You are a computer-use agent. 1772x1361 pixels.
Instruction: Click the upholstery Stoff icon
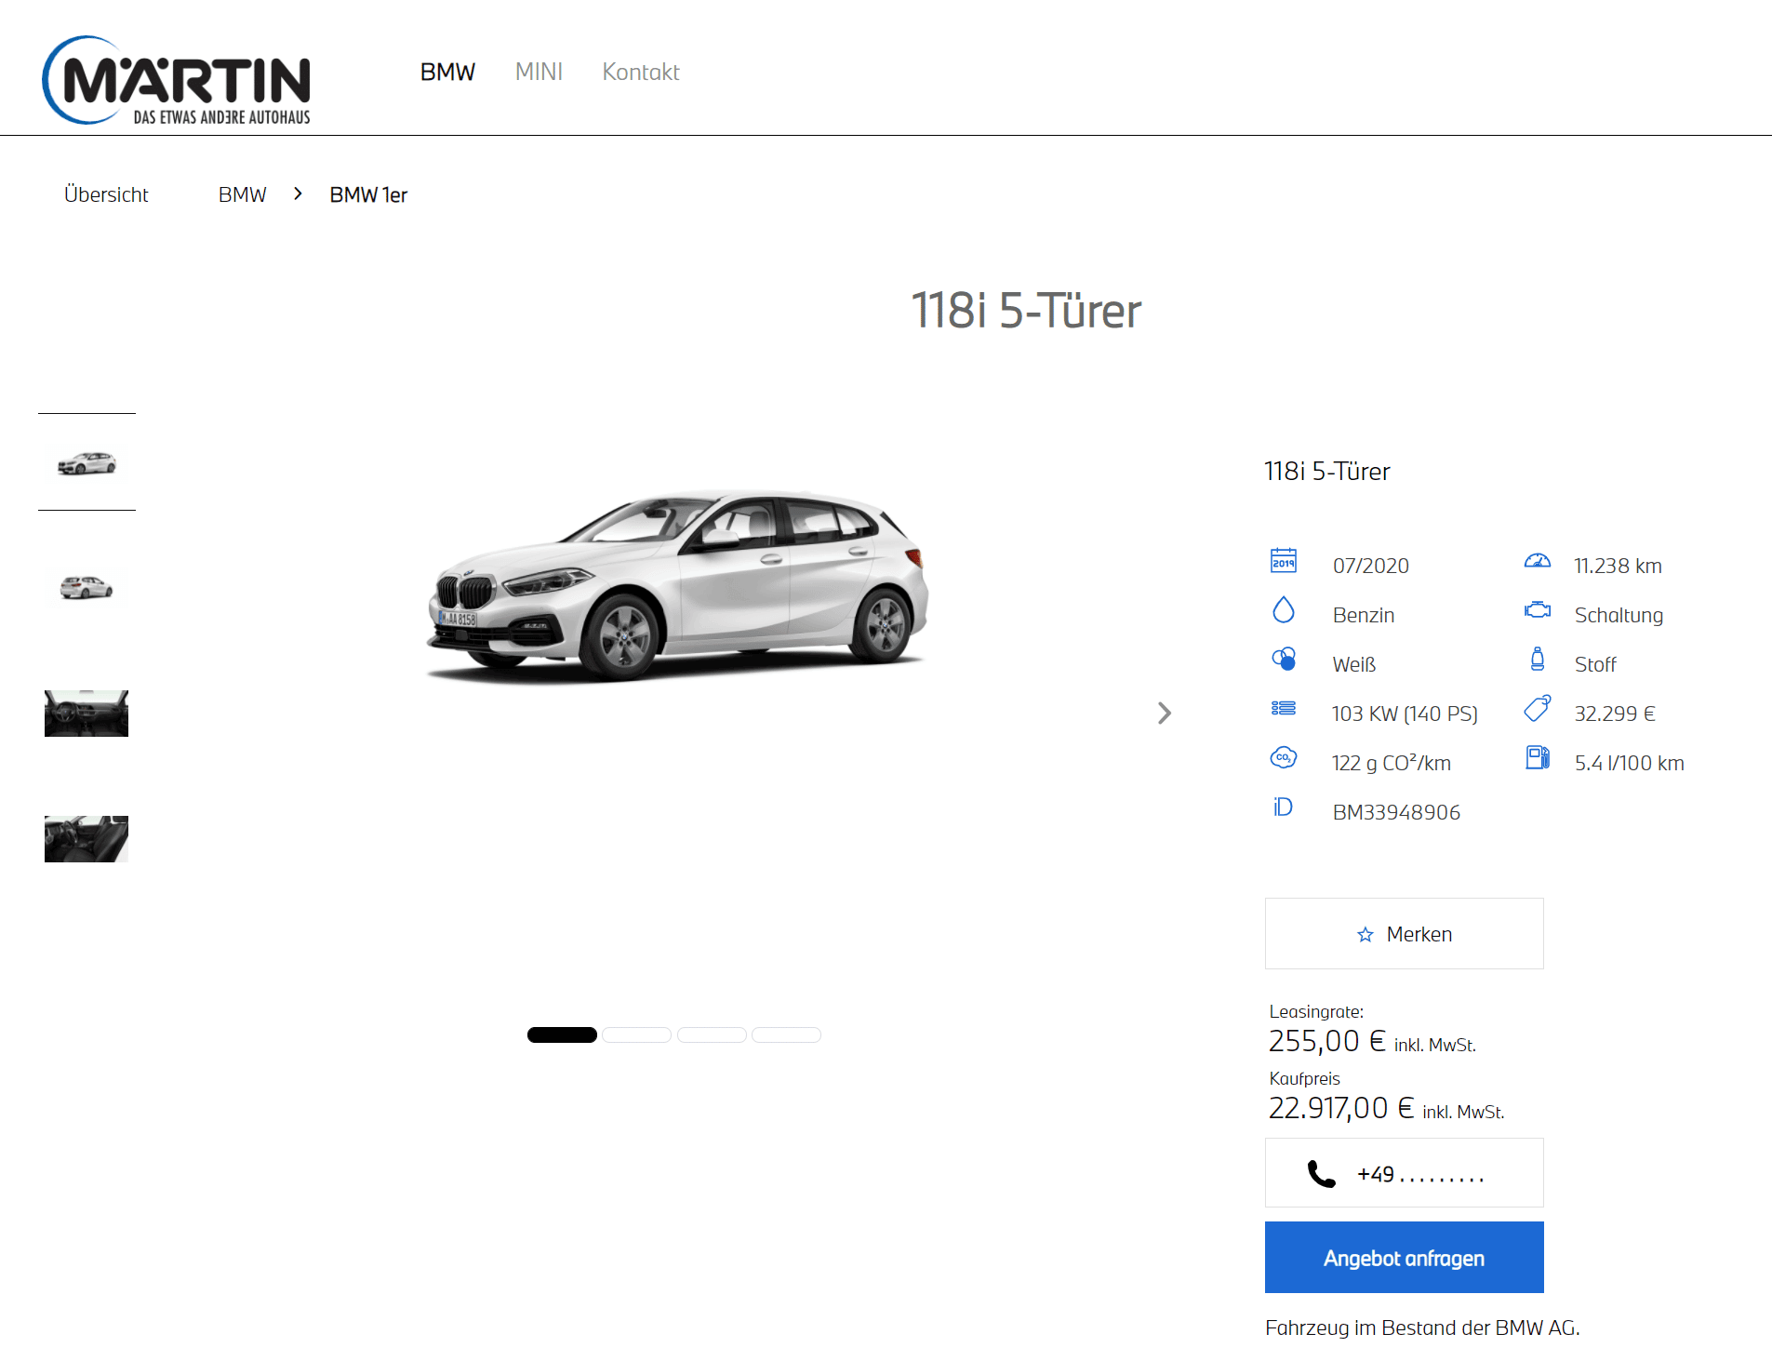point(1538,659)
